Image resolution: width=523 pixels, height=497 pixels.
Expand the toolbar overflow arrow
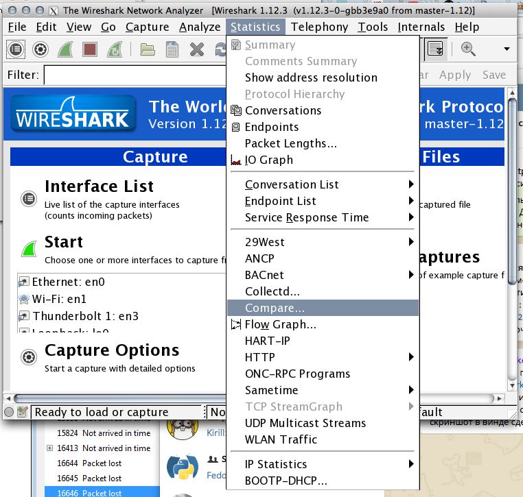(507, 49)
